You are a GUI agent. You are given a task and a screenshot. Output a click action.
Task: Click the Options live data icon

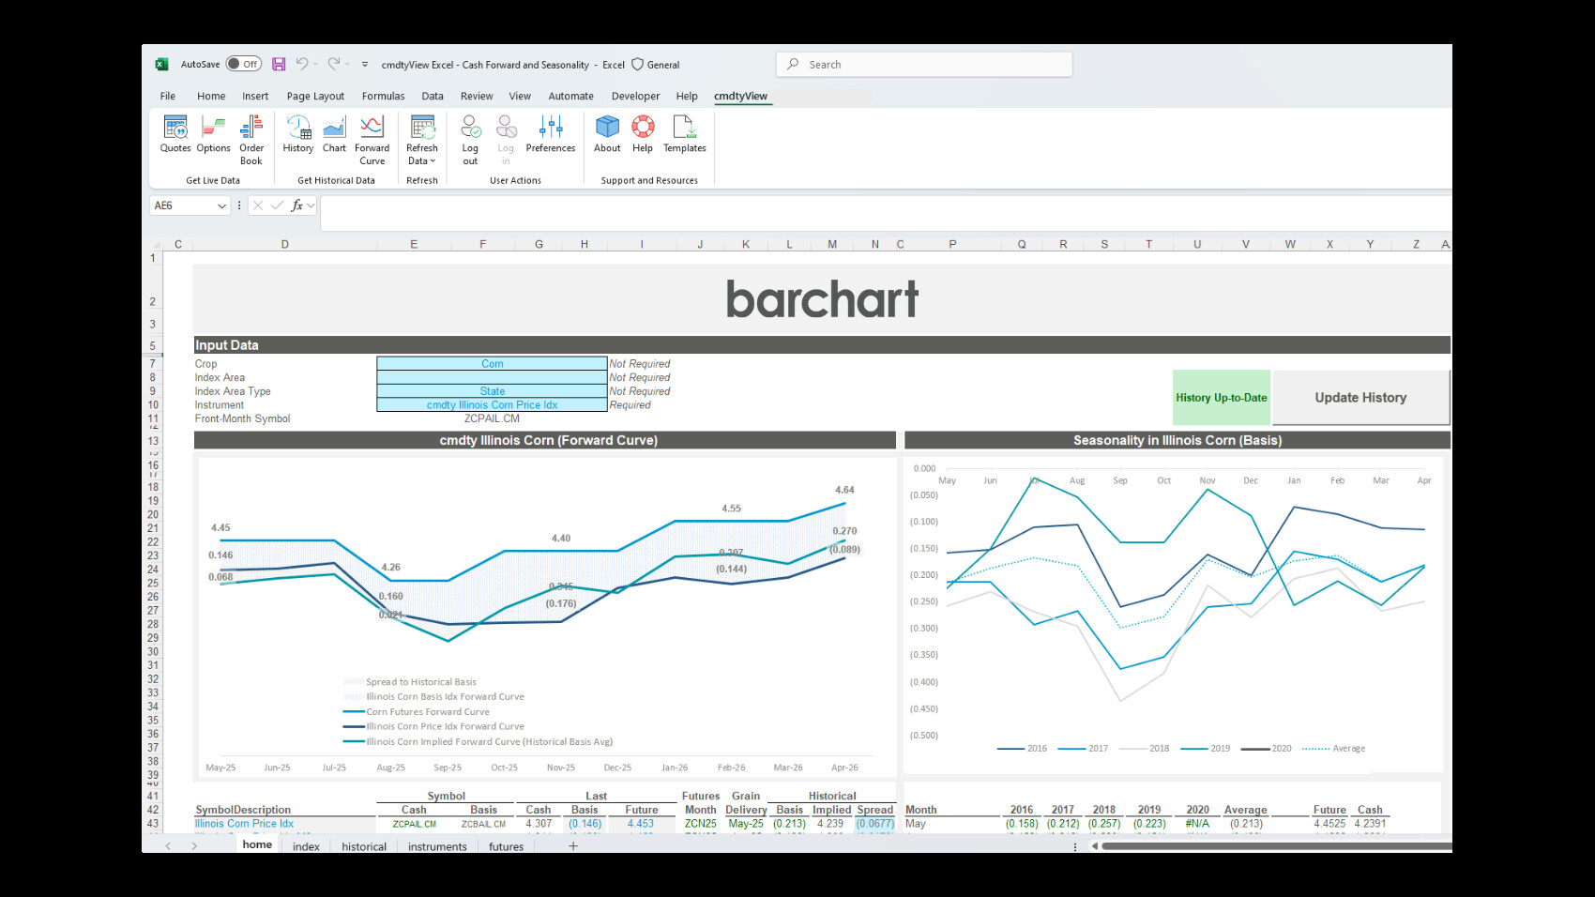click(x=213, y=134)
